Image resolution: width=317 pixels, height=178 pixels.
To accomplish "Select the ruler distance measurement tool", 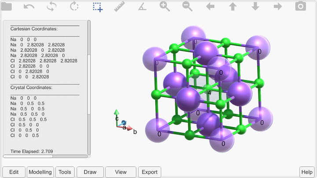I will 120,7.
